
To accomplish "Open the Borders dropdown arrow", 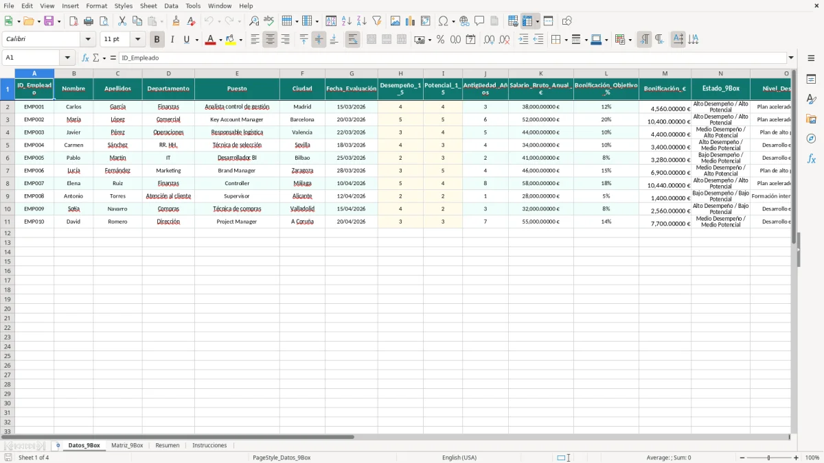I will tap(566, 40).
